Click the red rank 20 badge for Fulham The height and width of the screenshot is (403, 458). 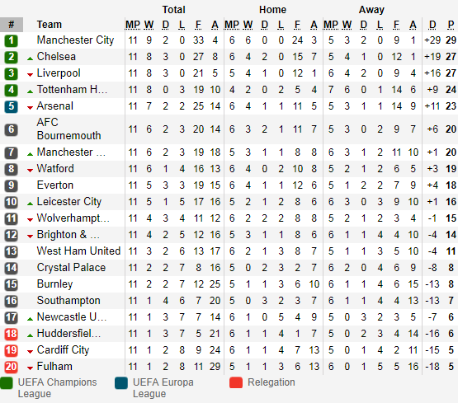point(11,367)
